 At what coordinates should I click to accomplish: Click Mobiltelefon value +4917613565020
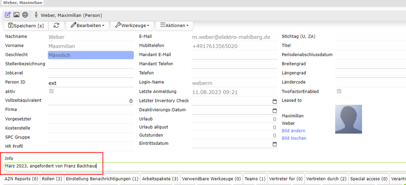[234, 46]
